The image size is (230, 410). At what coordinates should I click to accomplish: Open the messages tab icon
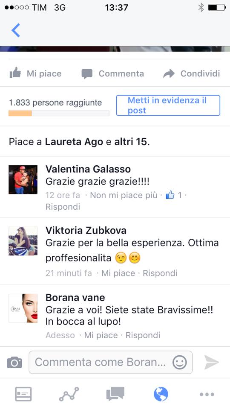[x=115, y=394]
